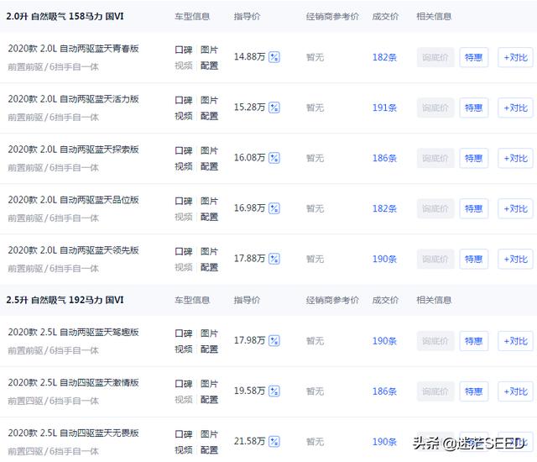Click 特惠 button for 蓝天品位版

click(x=474, y=208)
